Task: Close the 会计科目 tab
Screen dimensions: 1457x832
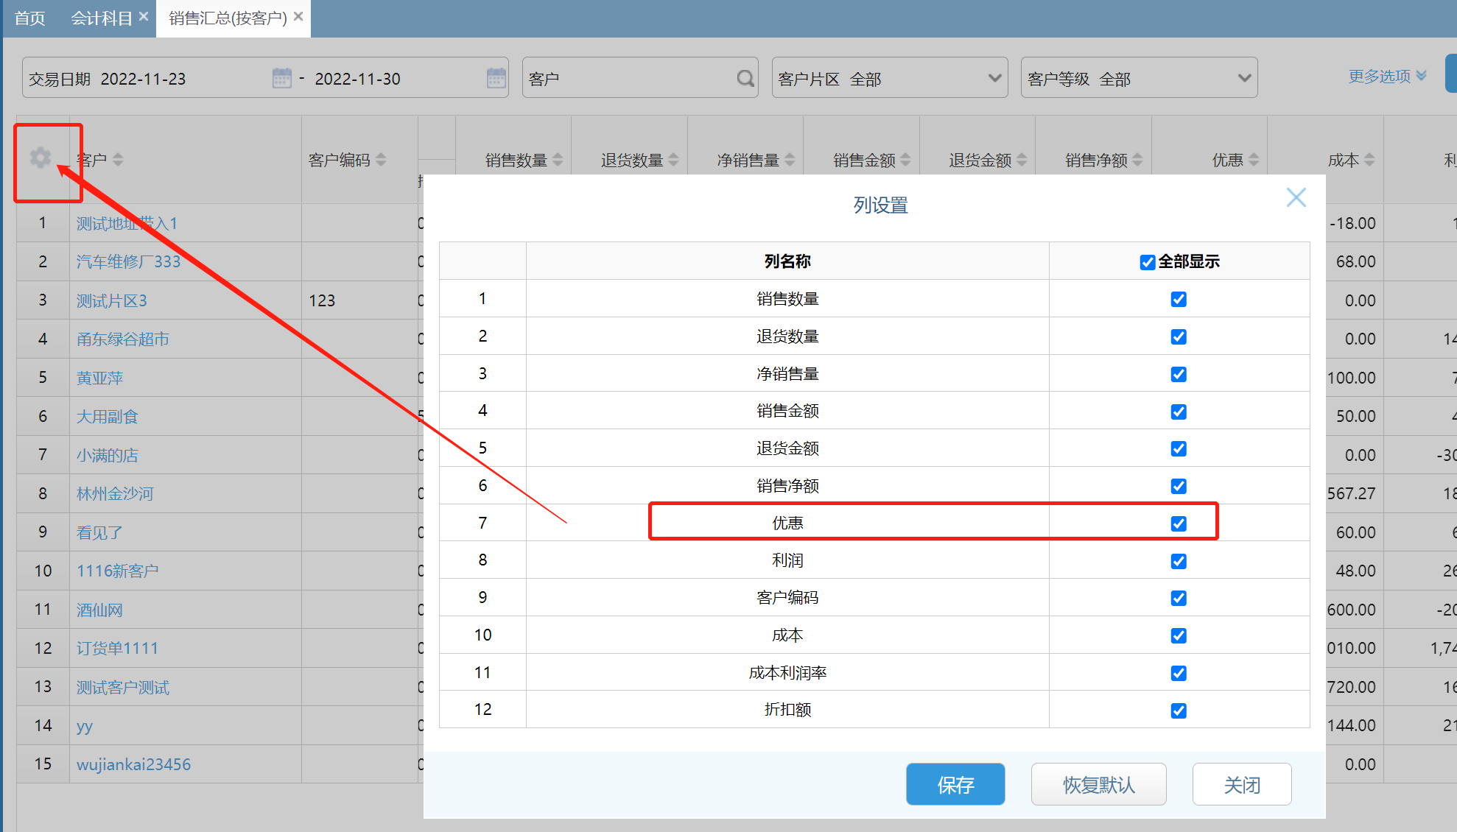Action: tap(144, 16)
